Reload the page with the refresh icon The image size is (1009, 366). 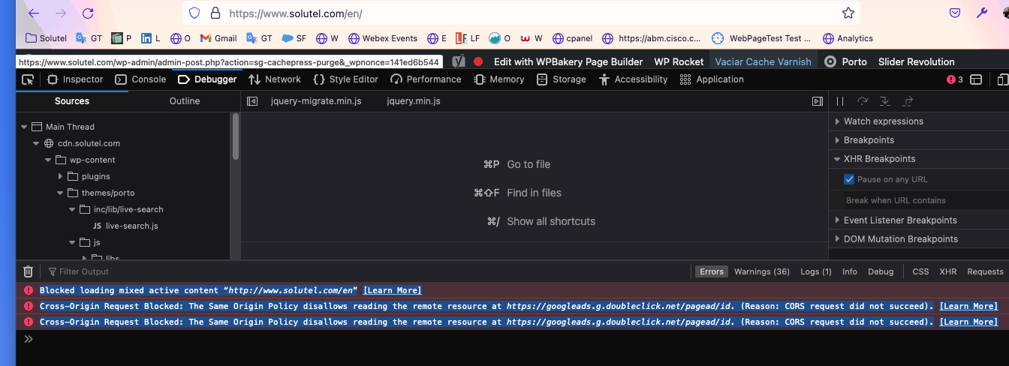pos(88,13)
